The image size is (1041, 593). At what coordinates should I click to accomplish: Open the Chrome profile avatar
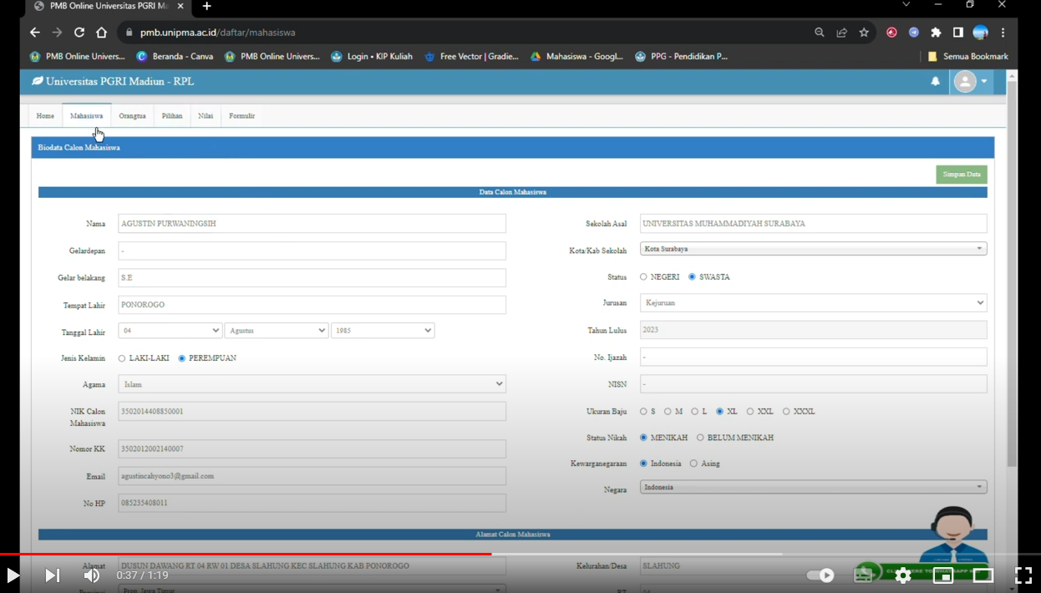981,33
